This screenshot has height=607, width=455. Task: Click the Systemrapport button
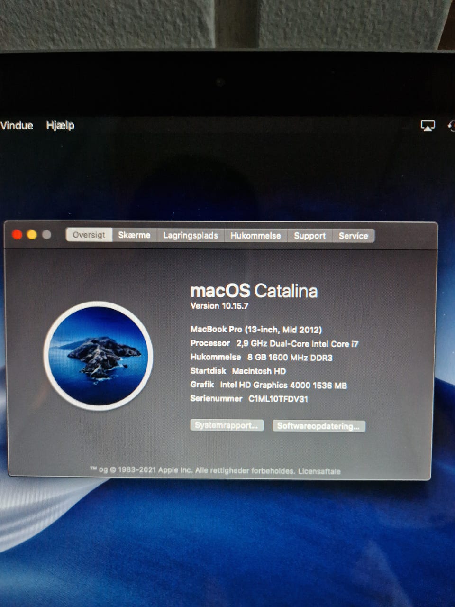(x=227, y=425)
